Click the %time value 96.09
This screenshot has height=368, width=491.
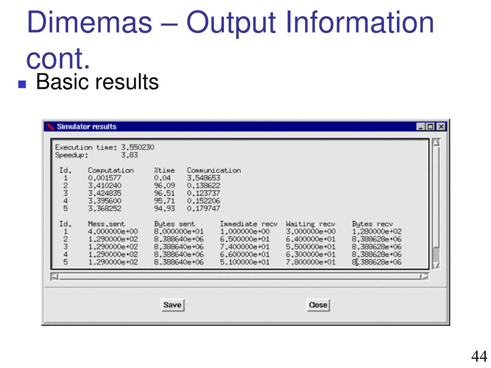164,185
